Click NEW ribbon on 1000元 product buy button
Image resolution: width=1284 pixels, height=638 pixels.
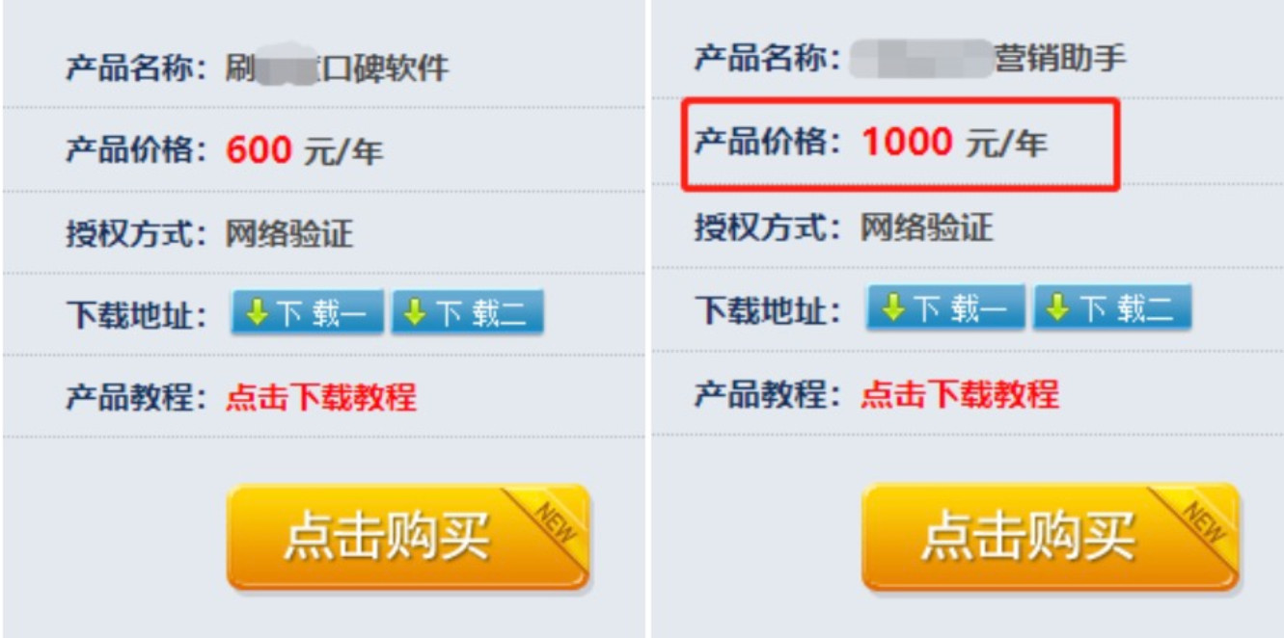click(1206, 517)
